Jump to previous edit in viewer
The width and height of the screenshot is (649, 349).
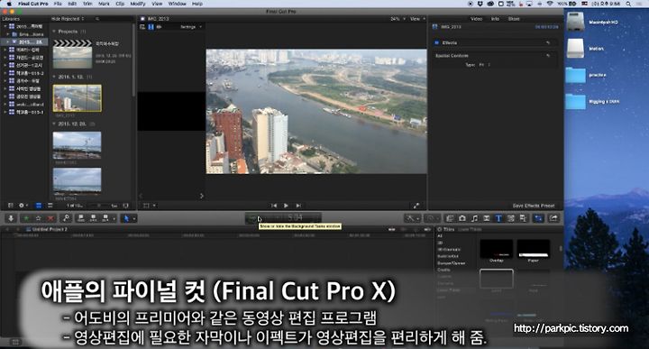coord(274,206)
